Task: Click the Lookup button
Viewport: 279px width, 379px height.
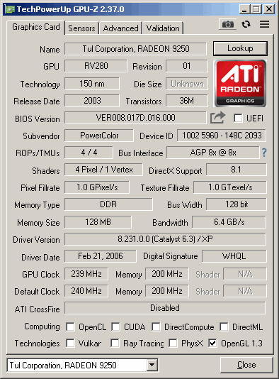Action: click(240, 48)
